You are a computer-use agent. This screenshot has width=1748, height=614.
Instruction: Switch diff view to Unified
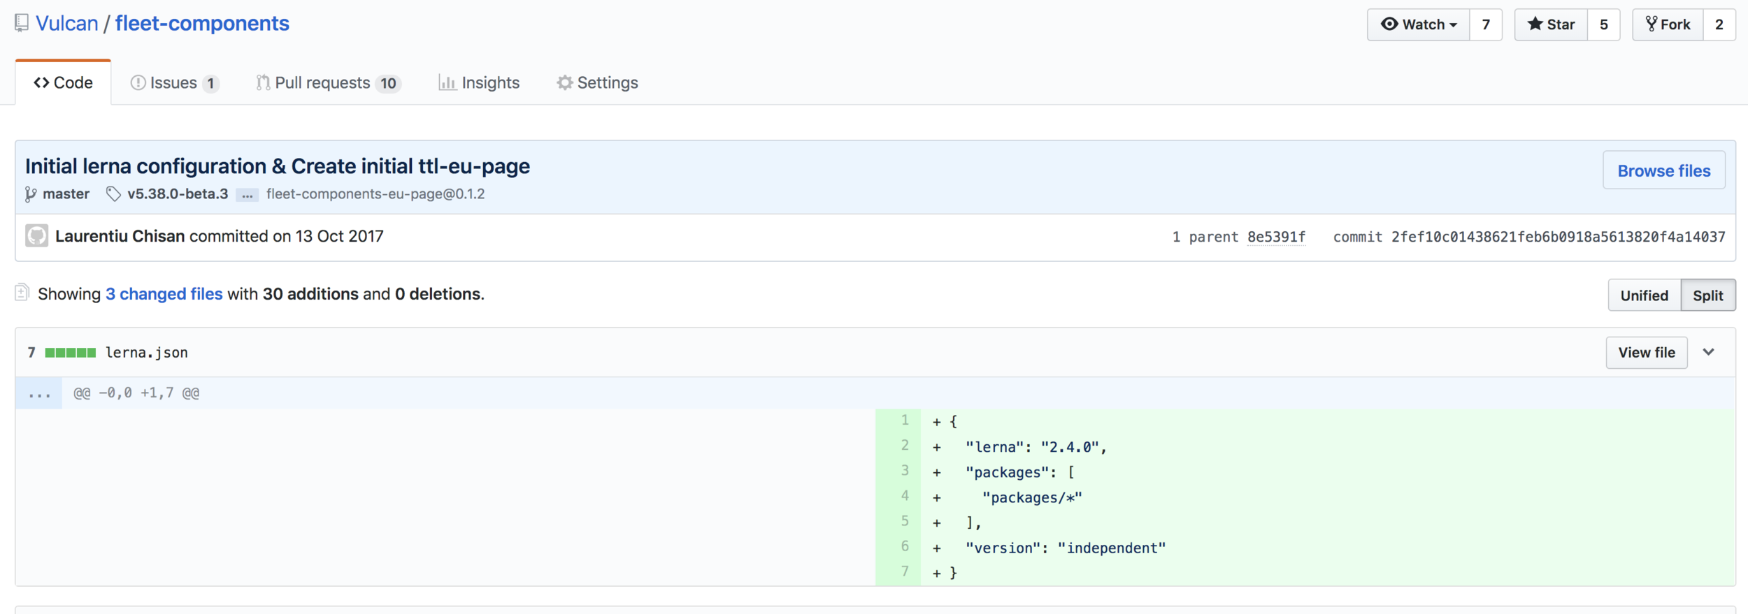(x=1644, y=295)
